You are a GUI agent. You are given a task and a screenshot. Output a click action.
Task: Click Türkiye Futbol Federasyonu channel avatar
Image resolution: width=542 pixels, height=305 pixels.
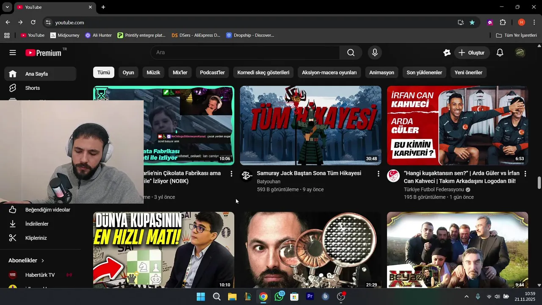393,176
